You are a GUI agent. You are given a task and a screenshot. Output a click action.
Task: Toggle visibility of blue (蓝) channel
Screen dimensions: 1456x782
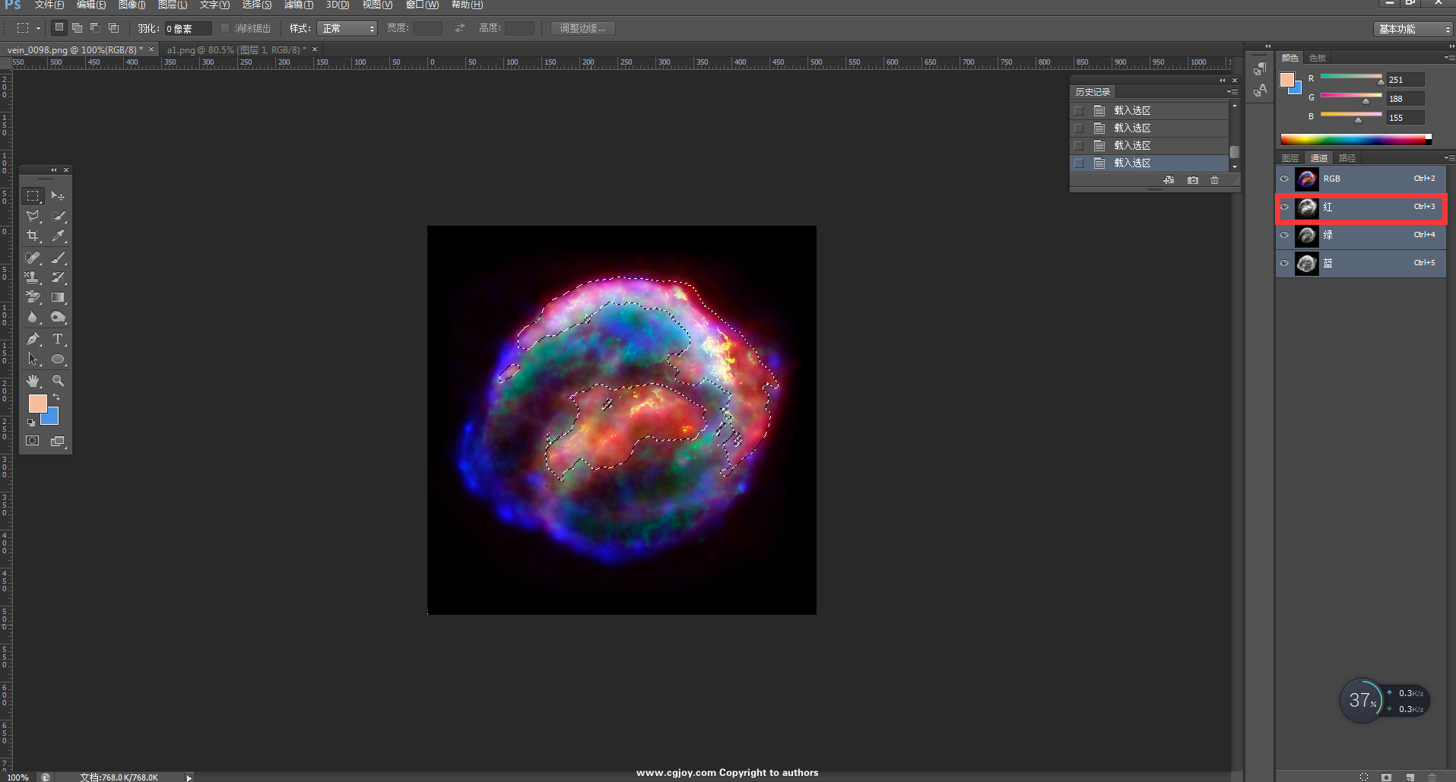click(x=1285, y=263)
